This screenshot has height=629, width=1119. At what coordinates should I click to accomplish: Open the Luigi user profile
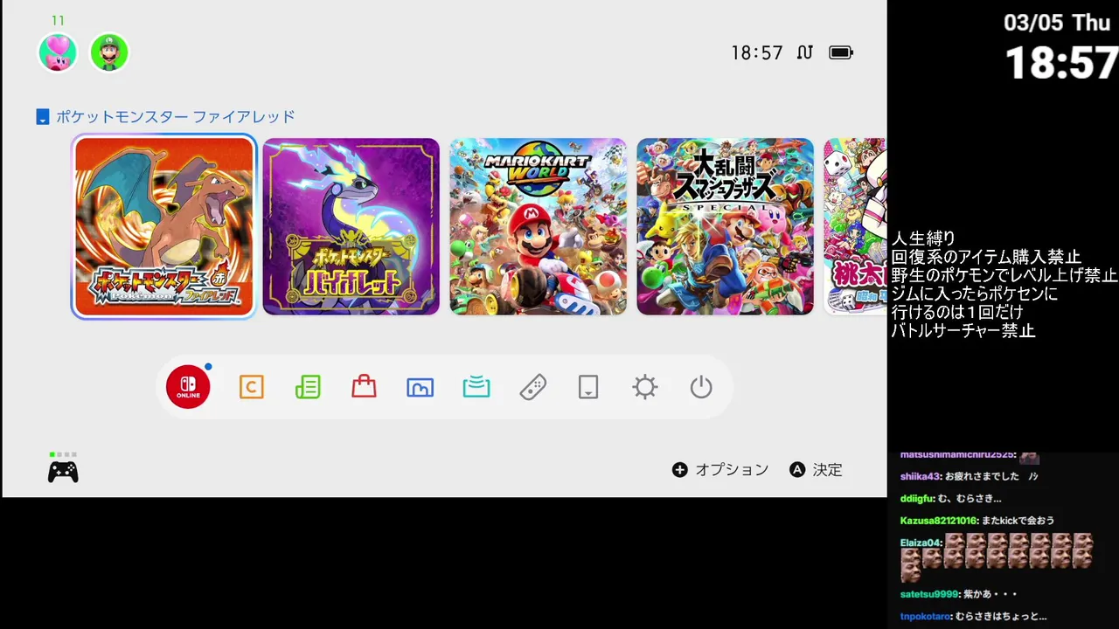click(x=109, y=53)
